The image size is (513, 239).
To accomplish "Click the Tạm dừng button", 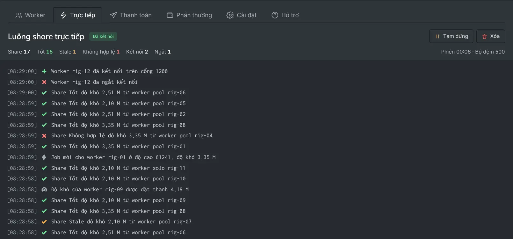I will click(x=451, y=36).
